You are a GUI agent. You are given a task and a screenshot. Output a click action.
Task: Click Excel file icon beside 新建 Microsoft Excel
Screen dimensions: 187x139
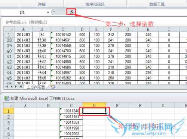pyautogui.click(x=6, y=98)
